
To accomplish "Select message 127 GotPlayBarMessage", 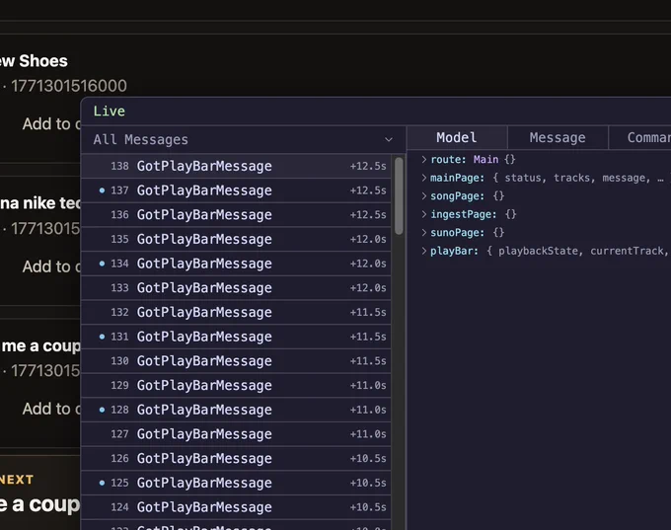I will pyautogui.click(x=236, y=434).
